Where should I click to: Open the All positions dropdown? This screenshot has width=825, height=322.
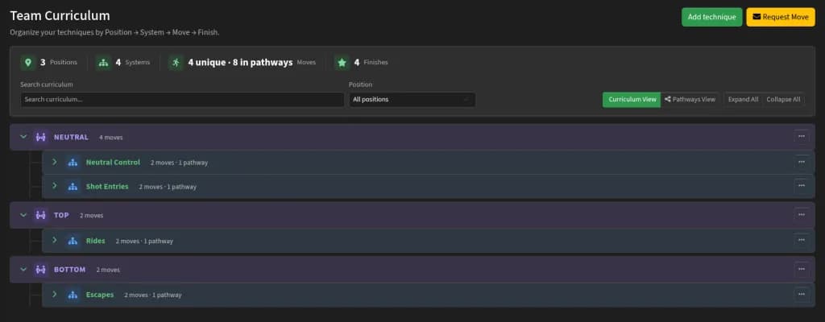pyautogui.click(x=412, y=100)
